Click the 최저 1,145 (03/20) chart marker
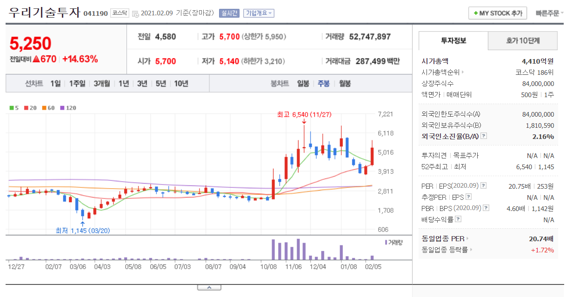Screen dimensions: 573x297 83,231
